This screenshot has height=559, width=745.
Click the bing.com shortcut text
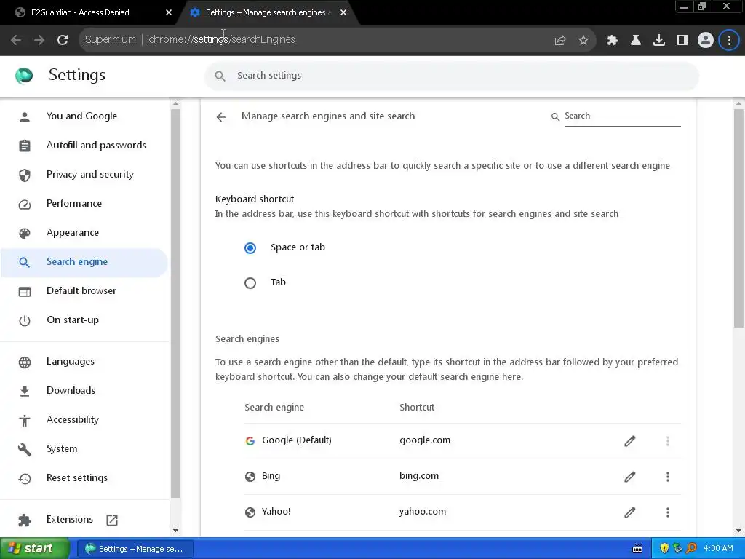(419, 476)
